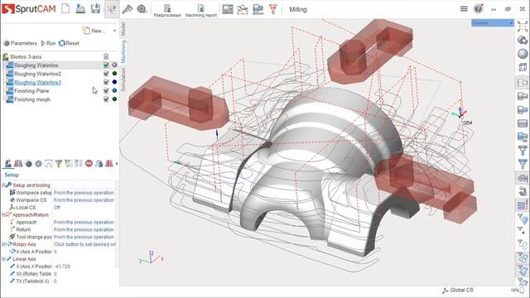530x298 pixels.
Task: Toggle the Finishing Plane checkbox
Action: click(106, 90)
